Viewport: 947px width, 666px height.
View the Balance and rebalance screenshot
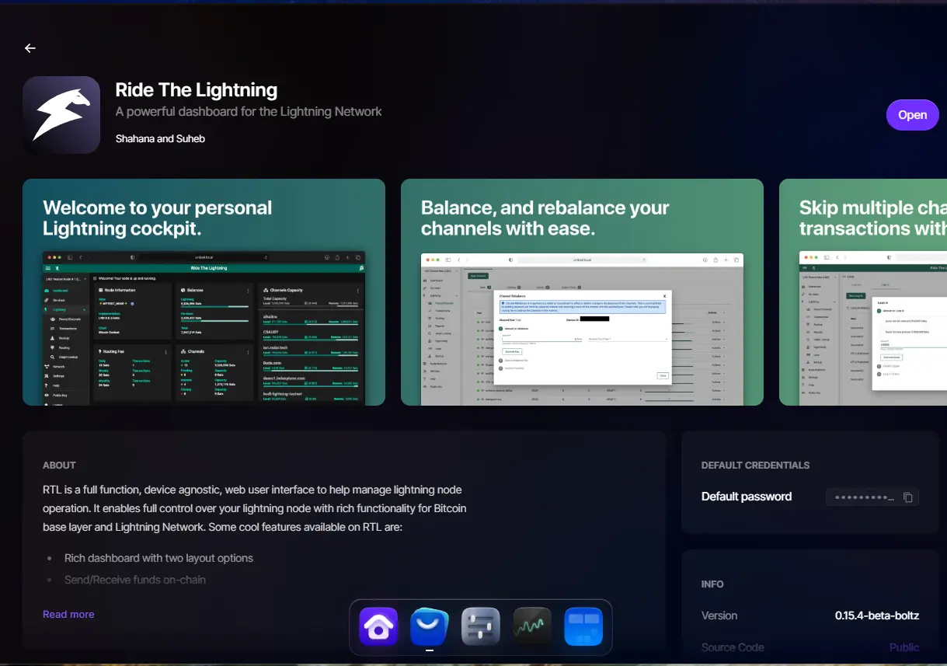pos(582,292)
